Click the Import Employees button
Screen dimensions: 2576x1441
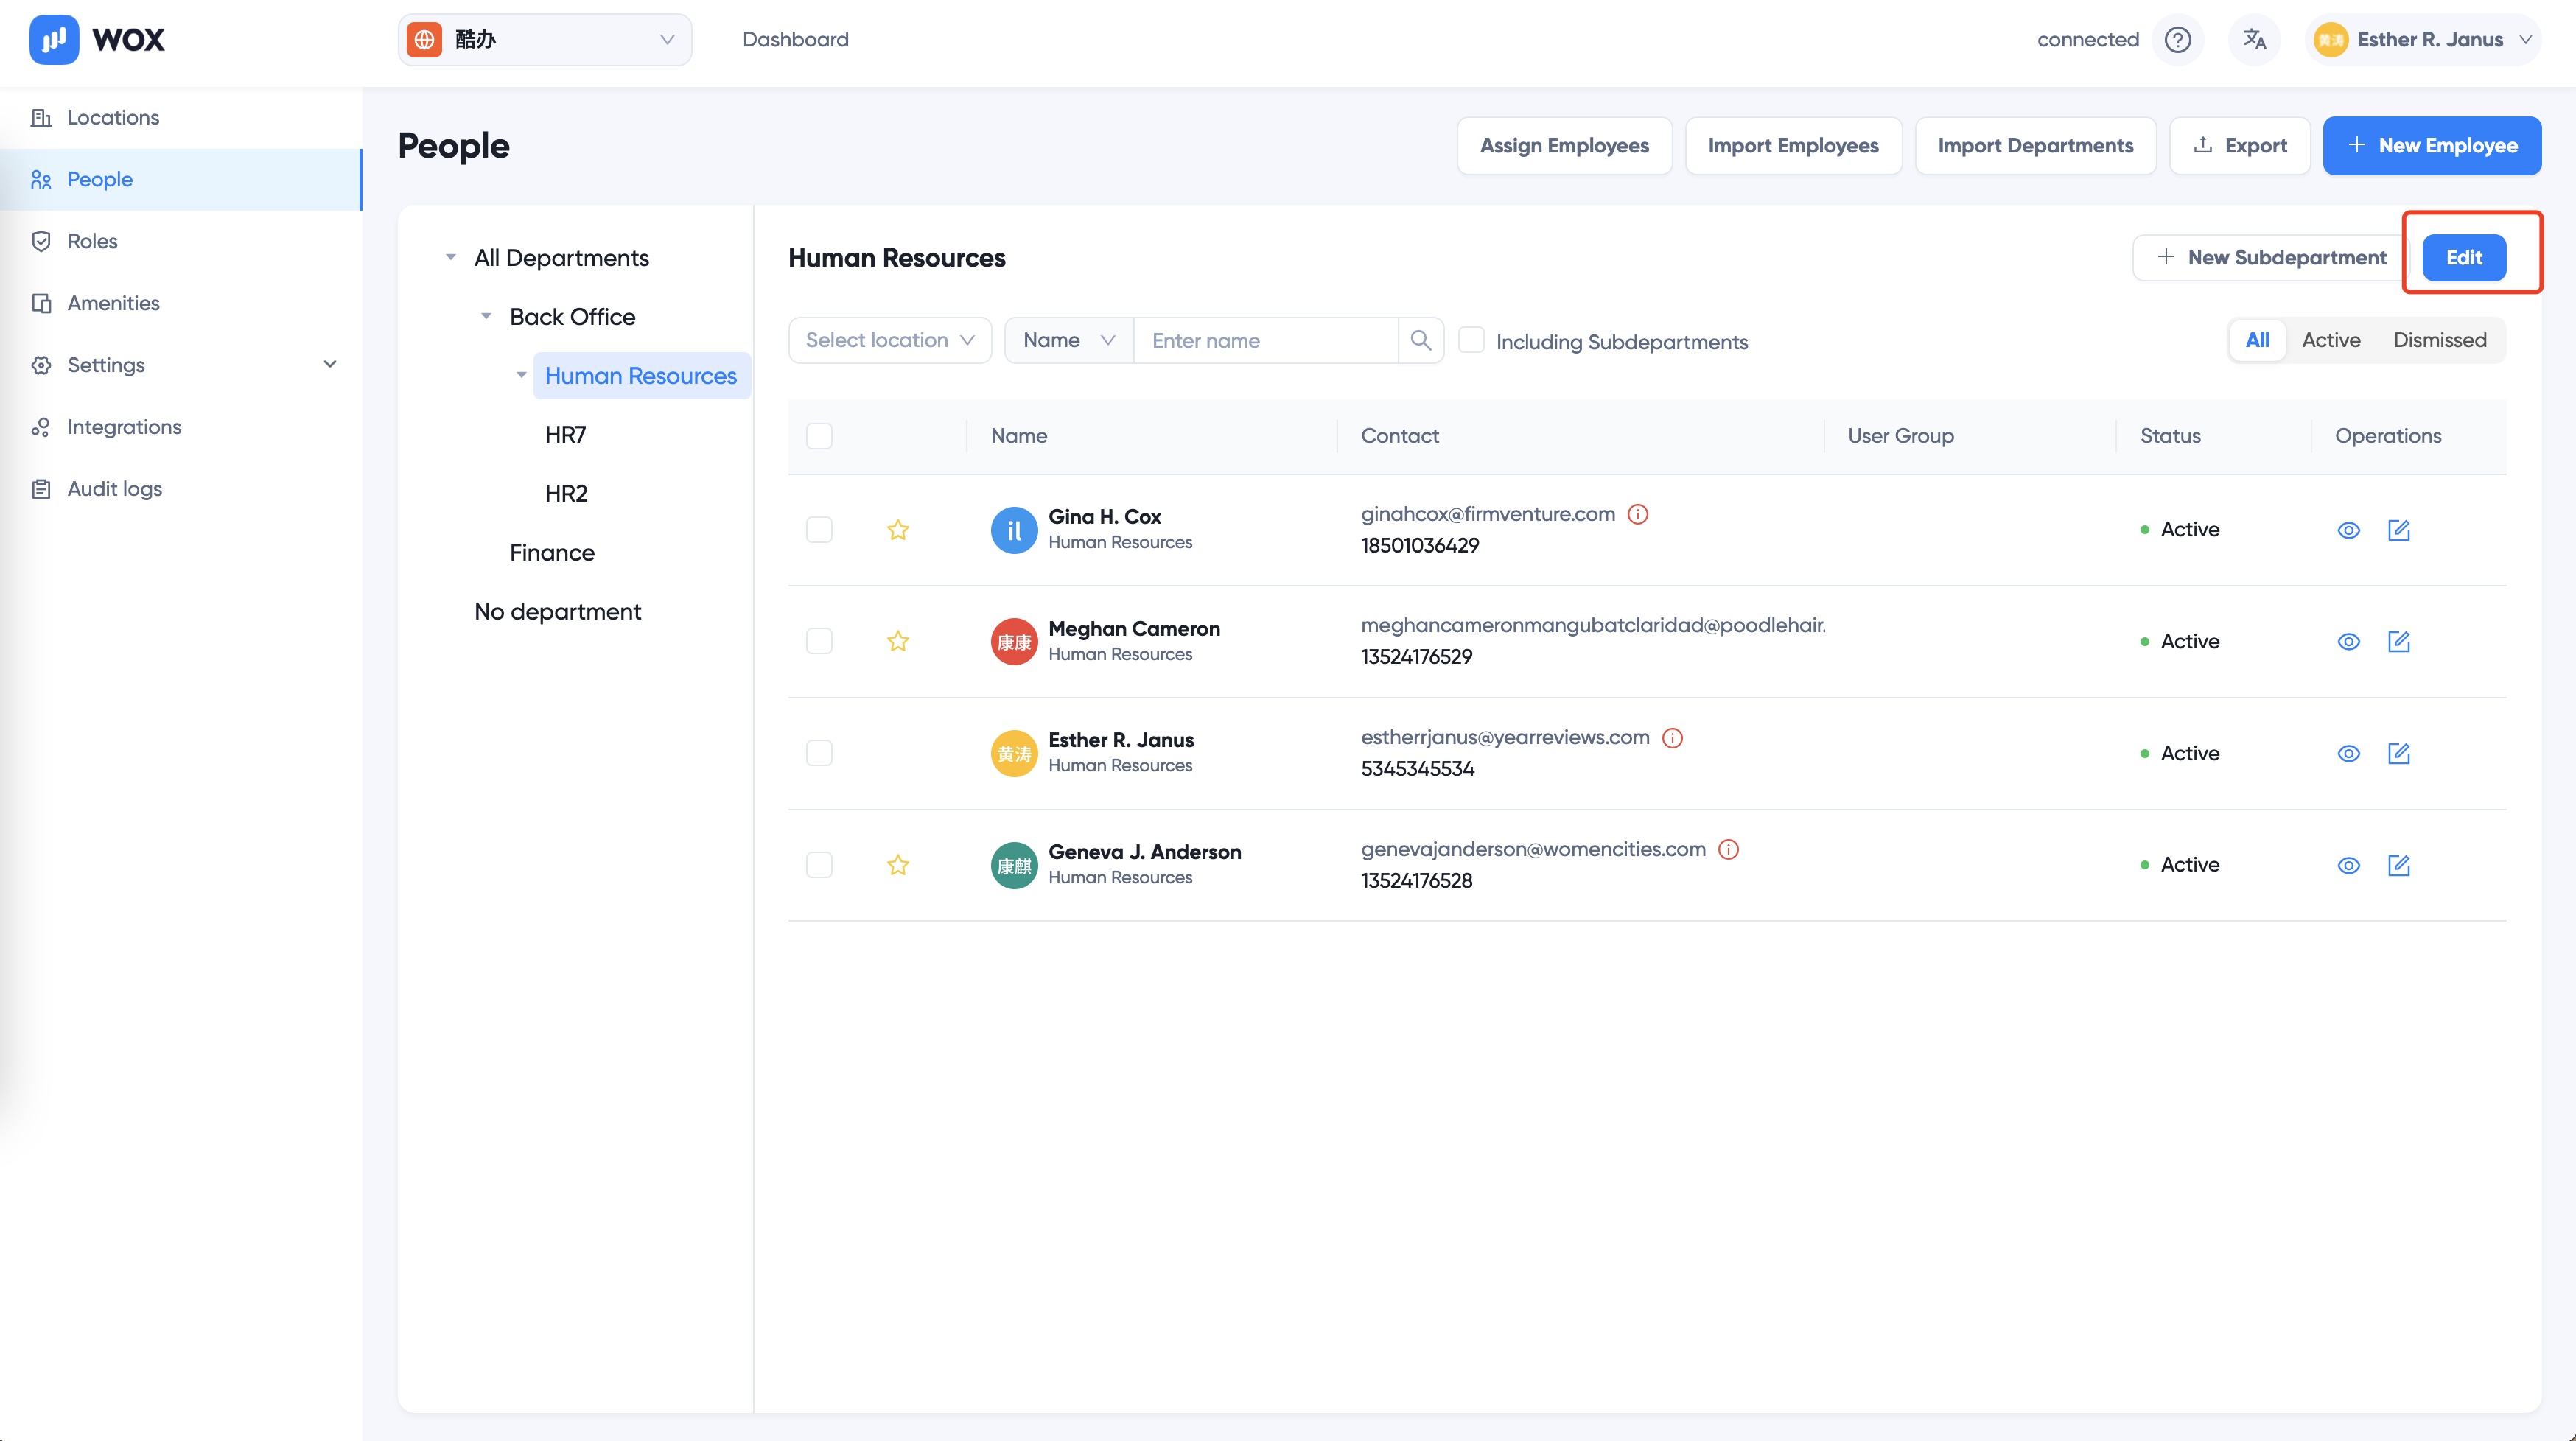[1793, 146]
